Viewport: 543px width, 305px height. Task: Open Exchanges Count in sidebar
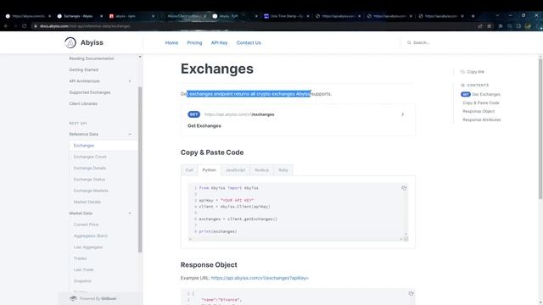click(x=90, y=157)
